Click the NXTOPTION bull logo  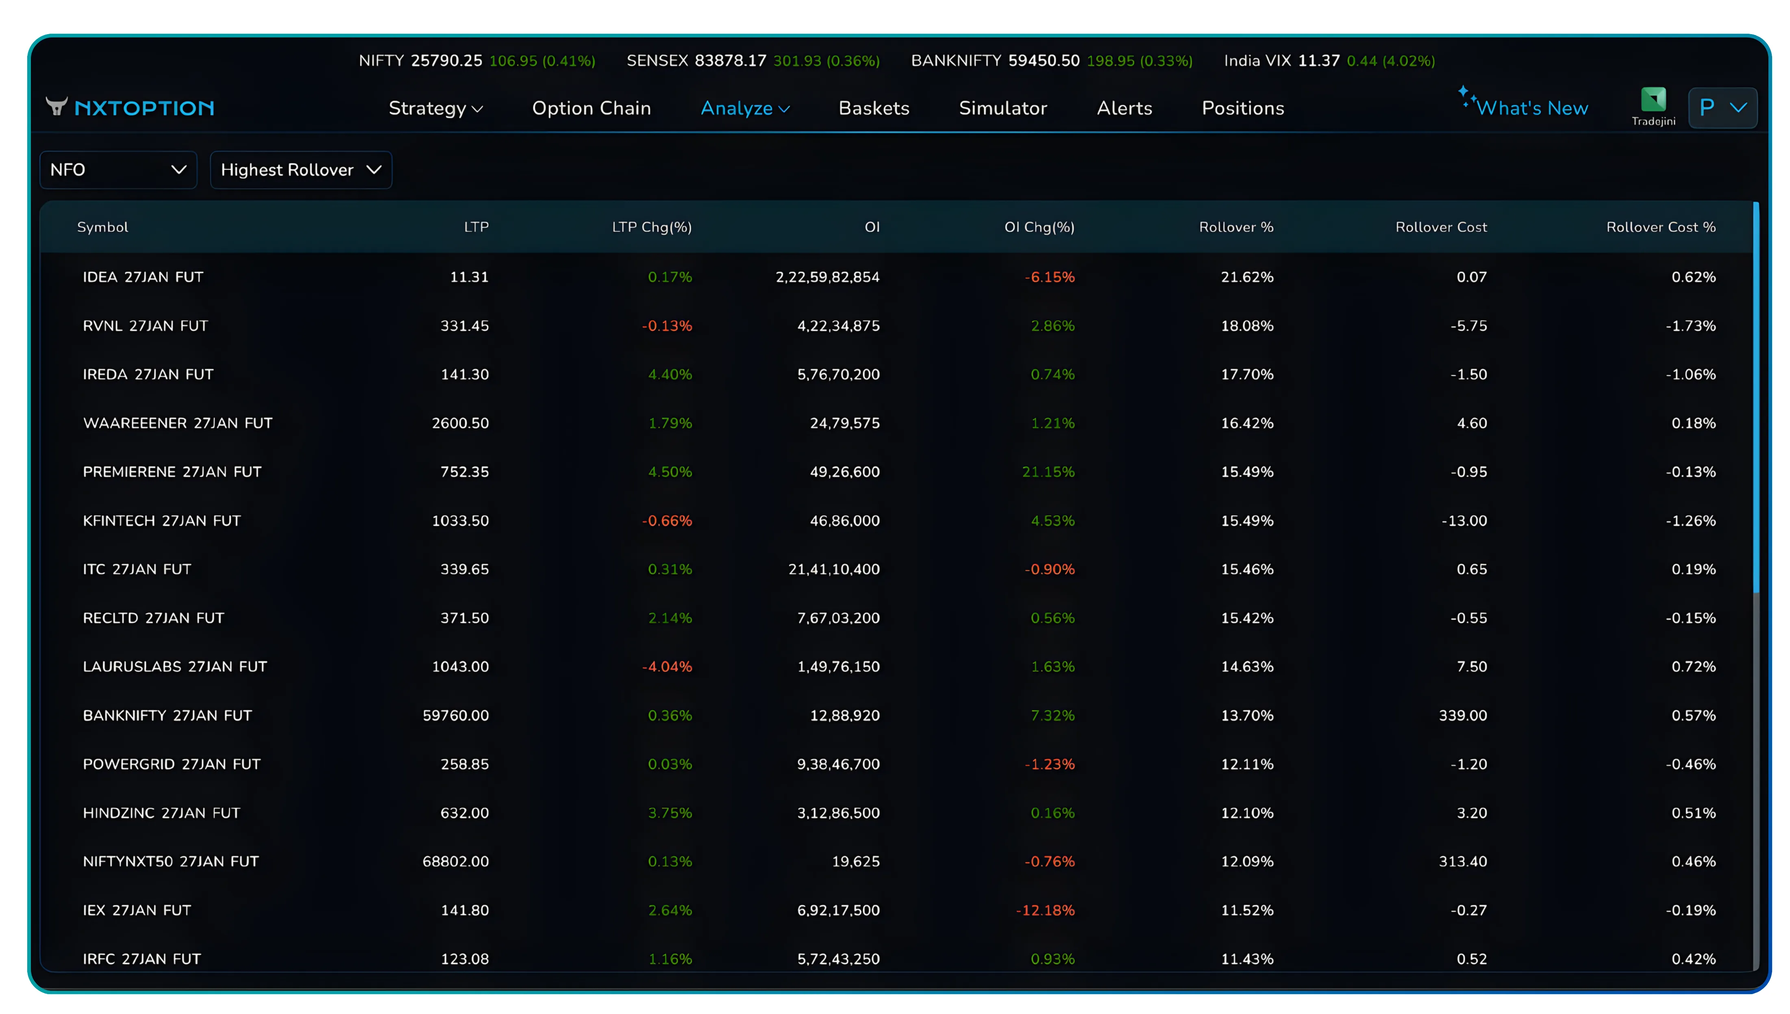(57, 107)
